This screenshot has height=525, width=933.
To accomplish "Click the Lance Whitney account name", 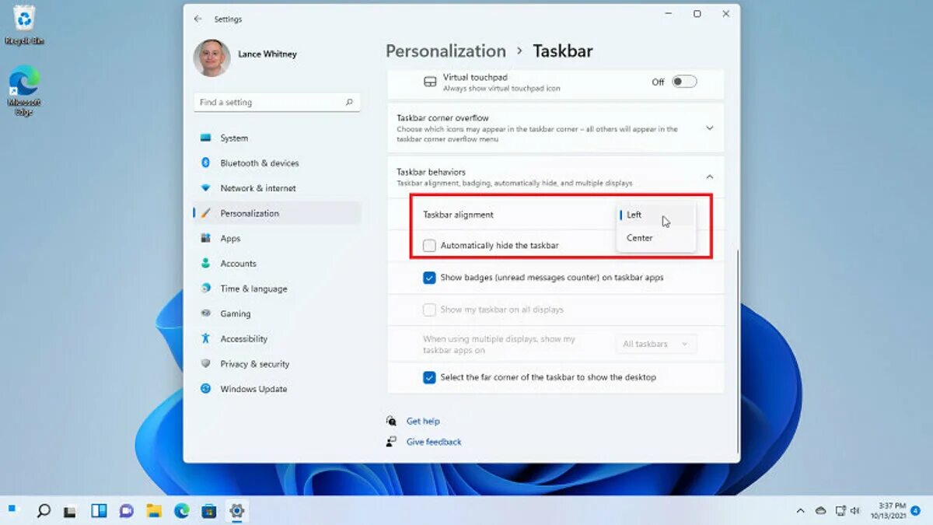I will pos(267,54).
